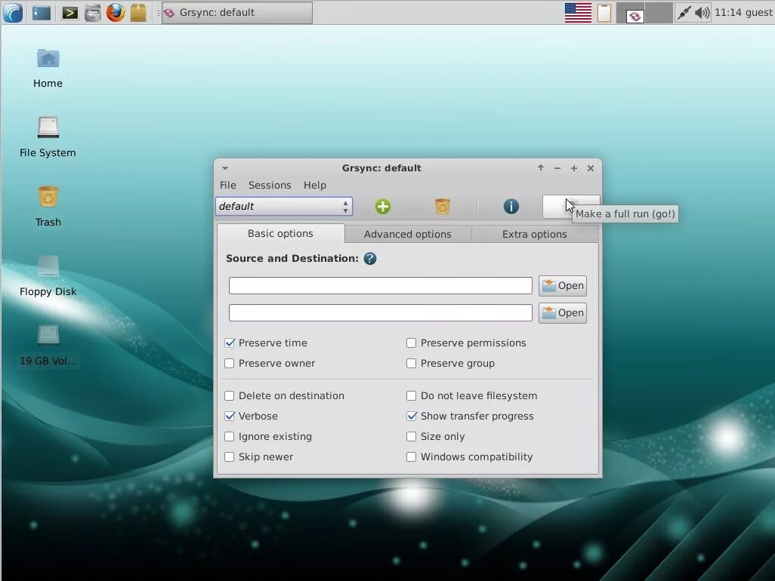Click the Grsync: default title bar
775x581 pixels.
tap(381, 168)
